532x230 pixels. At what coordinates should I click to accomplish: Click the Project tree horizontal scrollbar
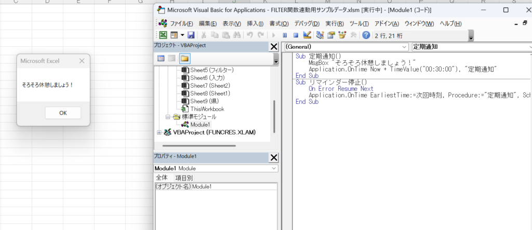199,146
